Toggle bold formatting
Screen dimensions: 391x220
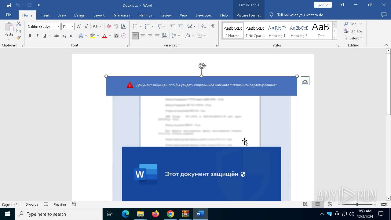30,36
